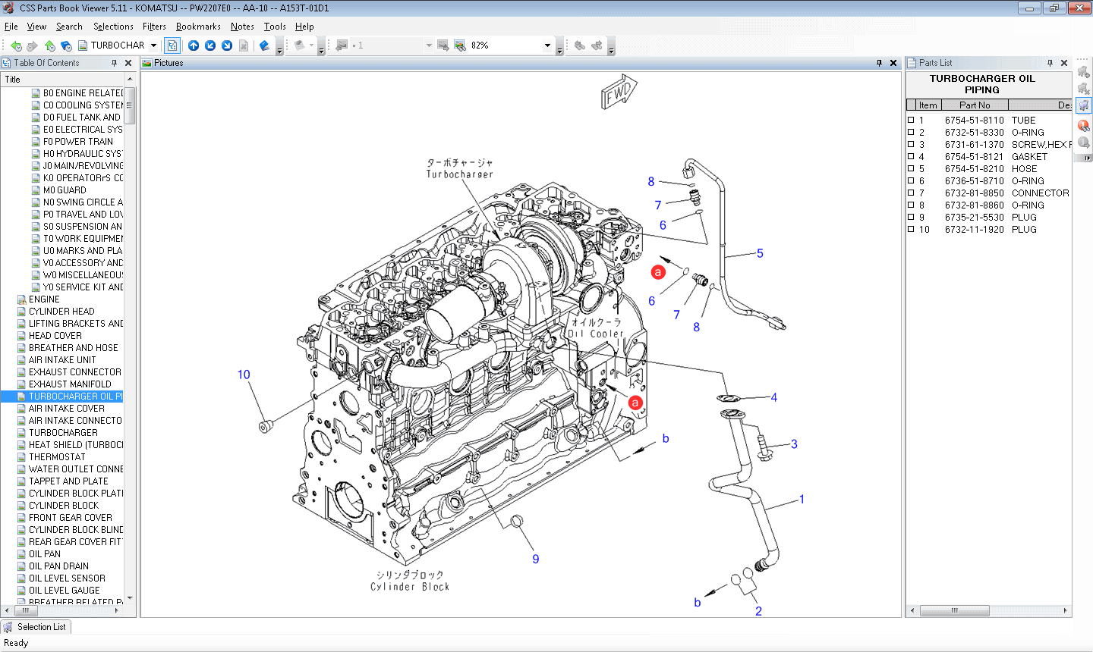Screen dimensions: 1093x652
Task: Open the Bookmarks menu
Action: (198, 26)
